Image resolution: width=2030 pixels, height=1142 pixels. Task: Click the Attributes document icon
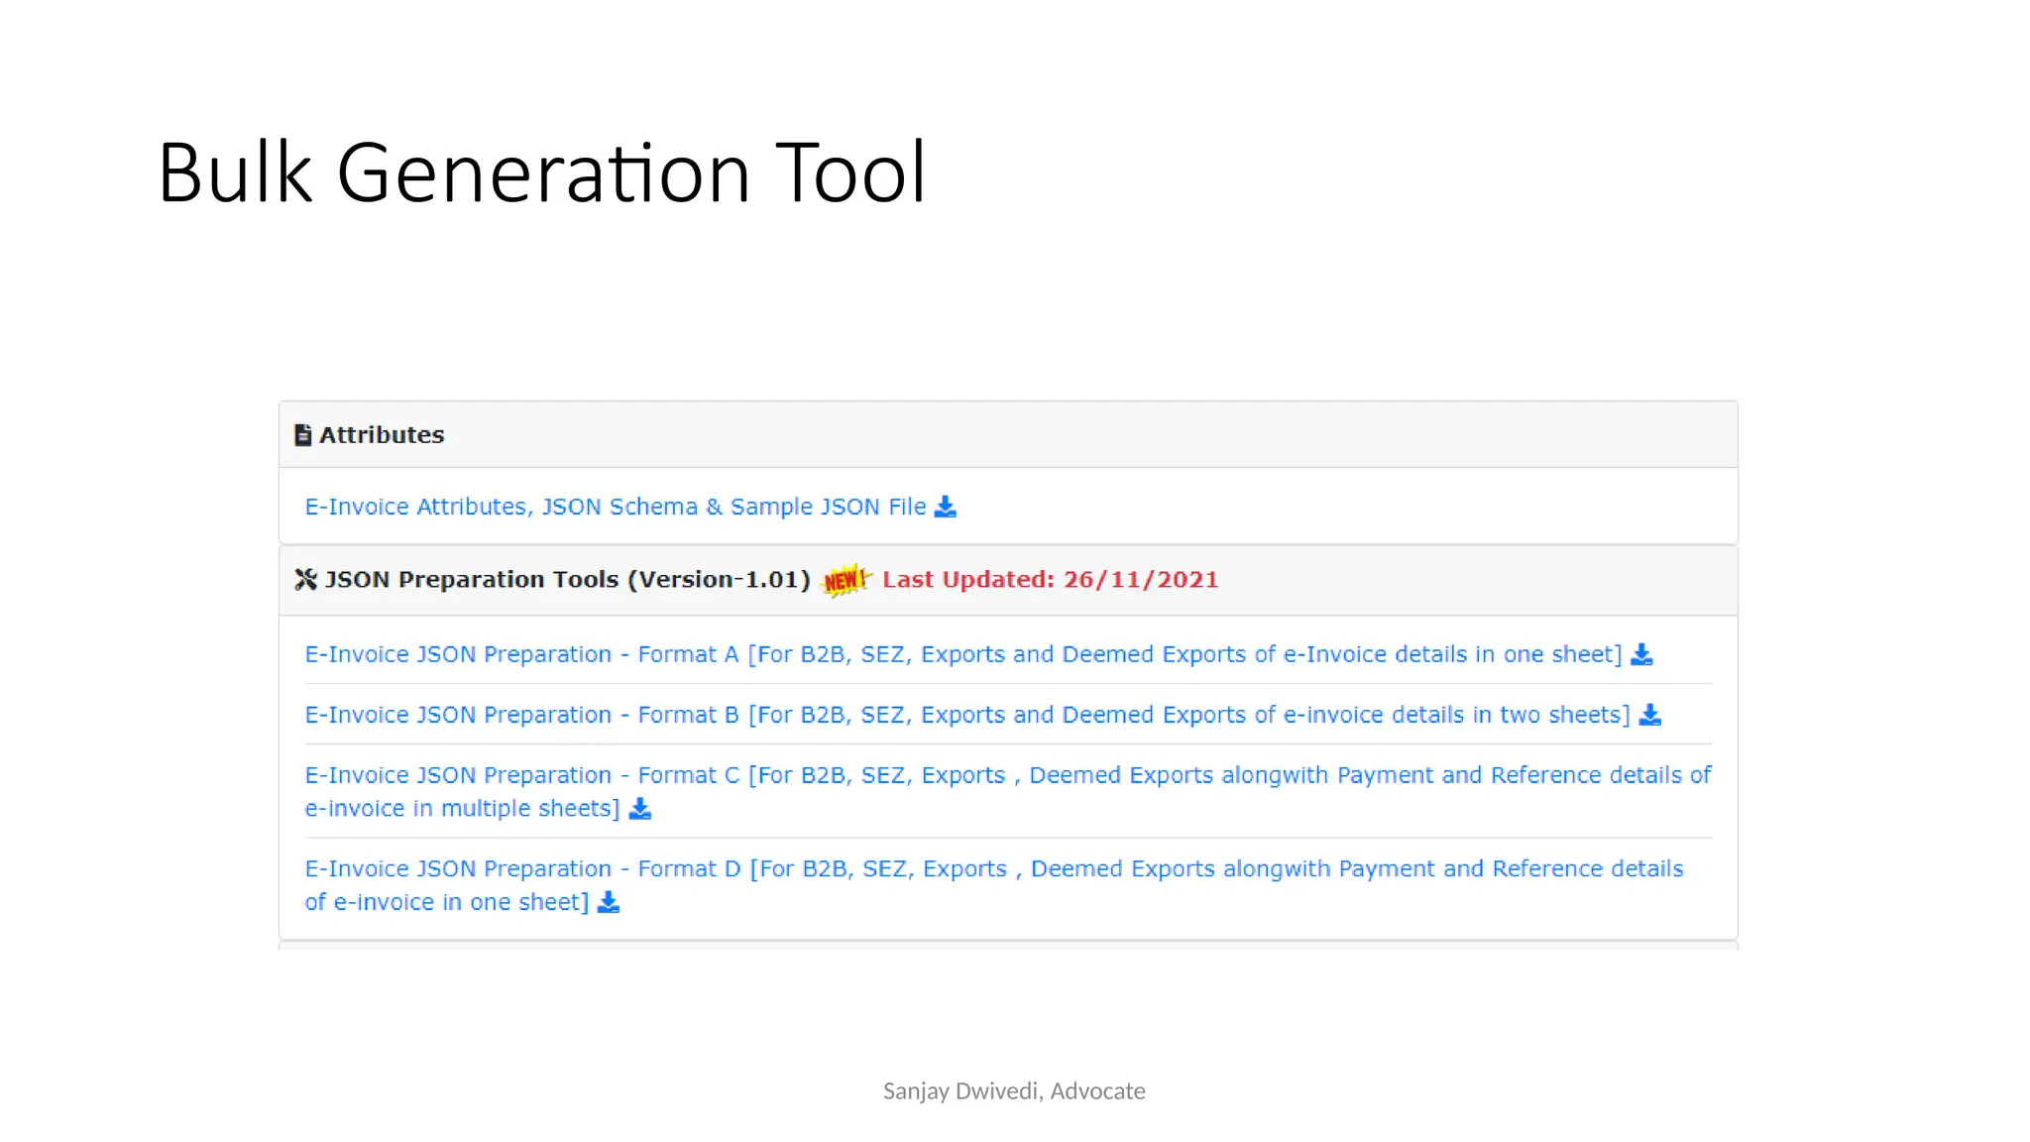tap(303, 435)
